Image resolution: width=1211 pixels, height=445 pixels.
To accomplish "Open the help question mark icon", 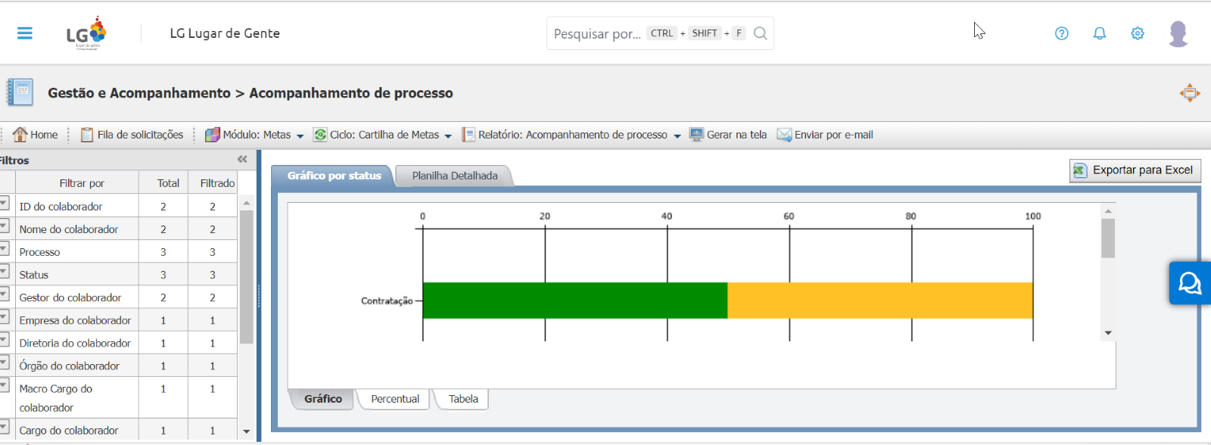I will point(1062,33).
